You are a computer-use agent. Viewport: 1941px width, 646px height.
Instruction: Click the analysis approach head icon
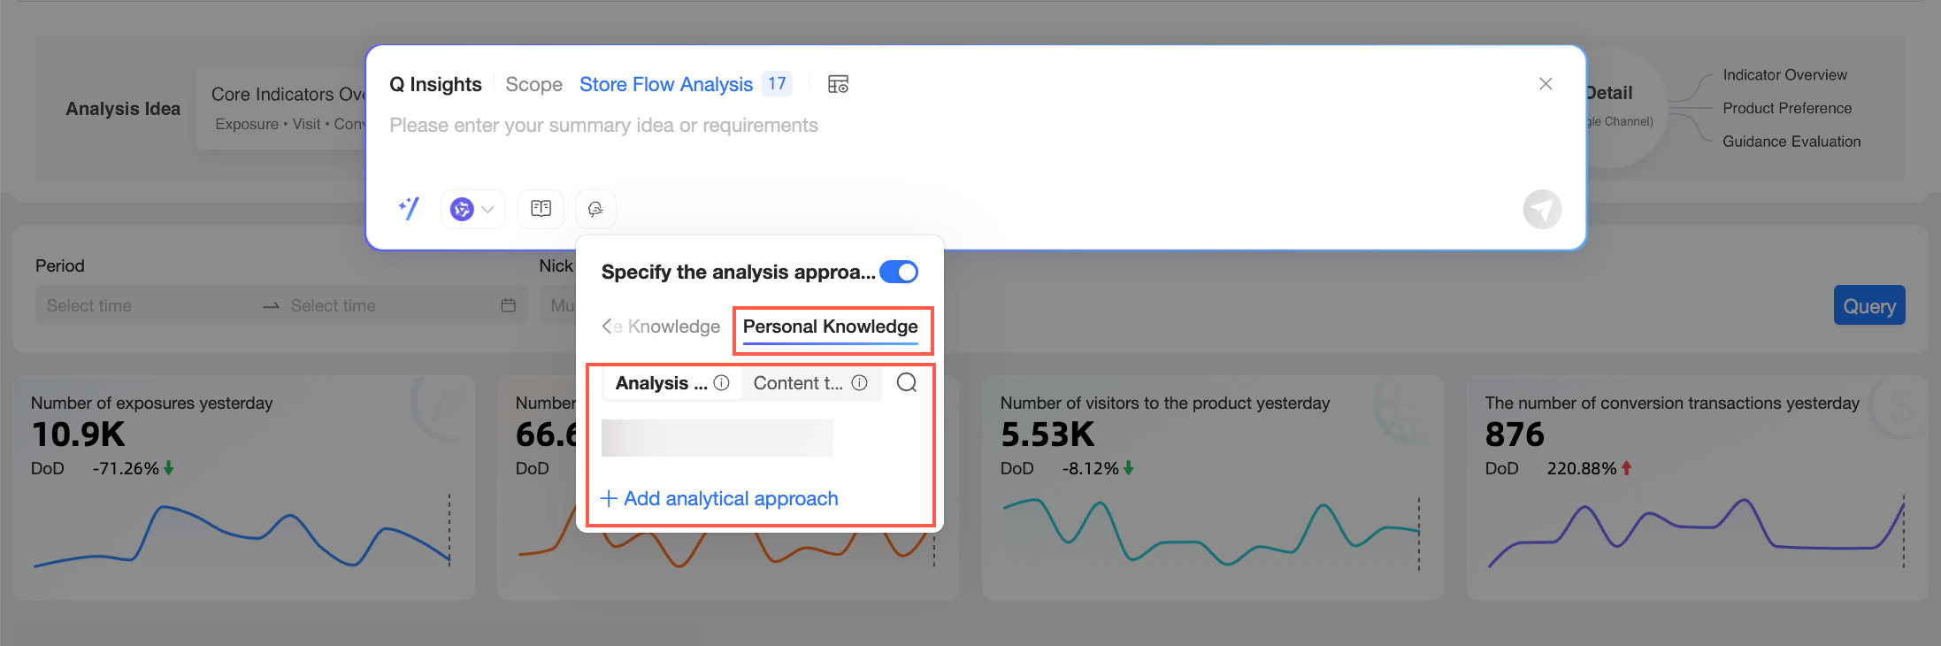pyautogui.click(x=595, y=209)
